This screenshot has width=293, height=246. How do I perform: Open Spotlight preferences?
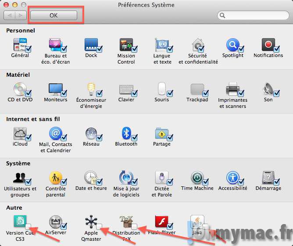coord(232,45)
